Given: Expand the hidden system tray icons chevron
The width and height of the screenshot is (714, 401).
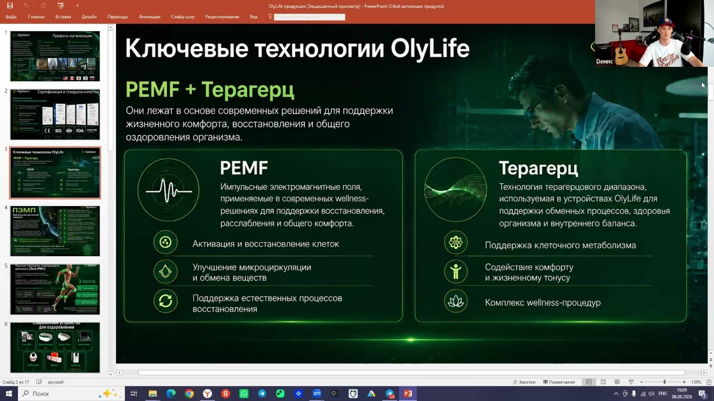Looking at the screenshot, I should [x=616, y=394].
